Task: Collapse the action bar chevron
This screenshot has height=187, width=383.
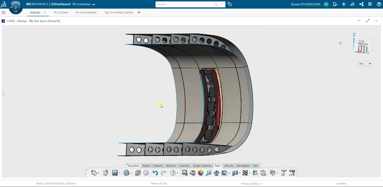Action: point(87,170)
